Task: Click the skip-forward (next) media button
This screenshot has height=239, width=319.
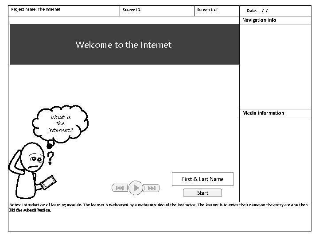Action: pyautogui.click(x=152, y=188)
